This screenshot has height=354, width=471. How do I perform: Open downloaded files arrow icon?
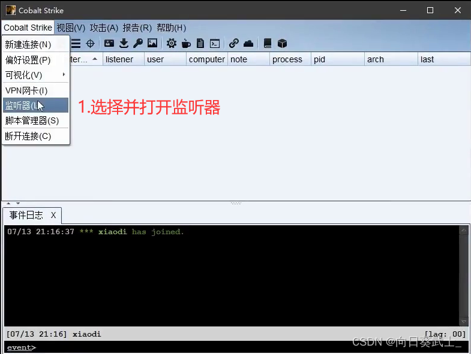(x=124, y=44)
